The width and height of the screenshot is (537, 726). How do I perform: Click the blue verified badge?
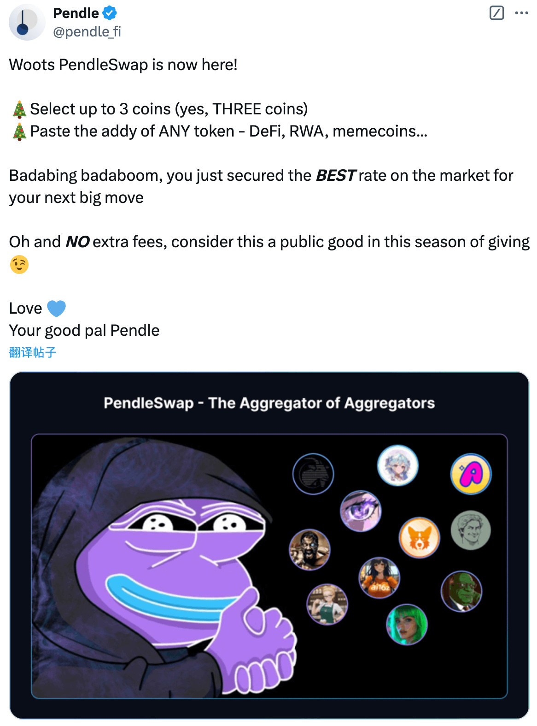(x=110, y=13)
